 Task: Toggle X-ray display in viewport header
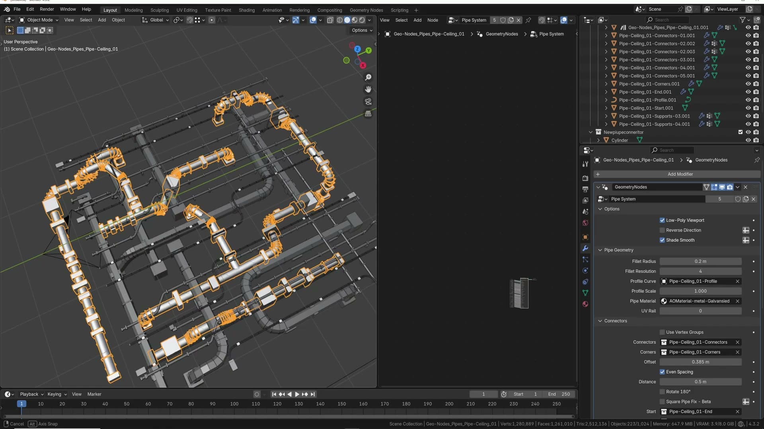point(330,20)
